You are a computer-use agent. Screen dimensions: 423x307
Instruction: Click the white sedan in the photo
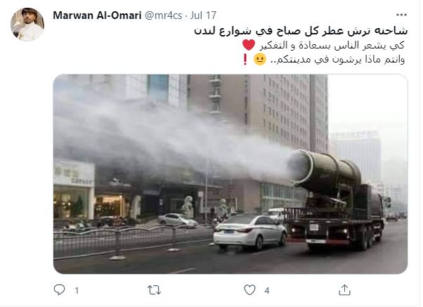pyautogui.click(x=250, y=232)
